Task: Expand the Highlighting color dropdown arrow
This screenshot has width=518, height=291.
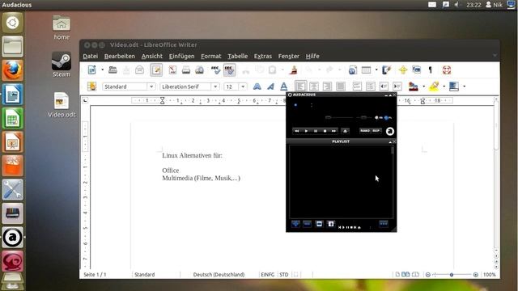Action: coord(444,86)
